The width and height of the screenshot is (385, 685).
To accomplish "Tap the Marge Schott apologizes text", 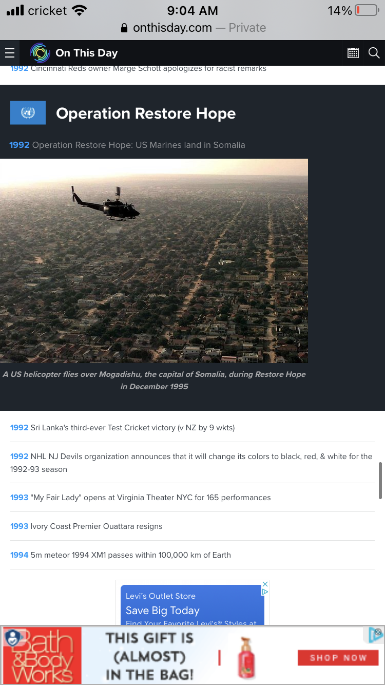I will coord(148,68).
